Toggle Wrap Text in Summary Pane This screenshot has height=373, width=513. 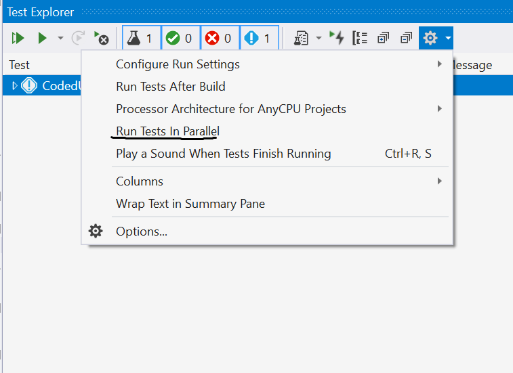click(x=267, y=204)
